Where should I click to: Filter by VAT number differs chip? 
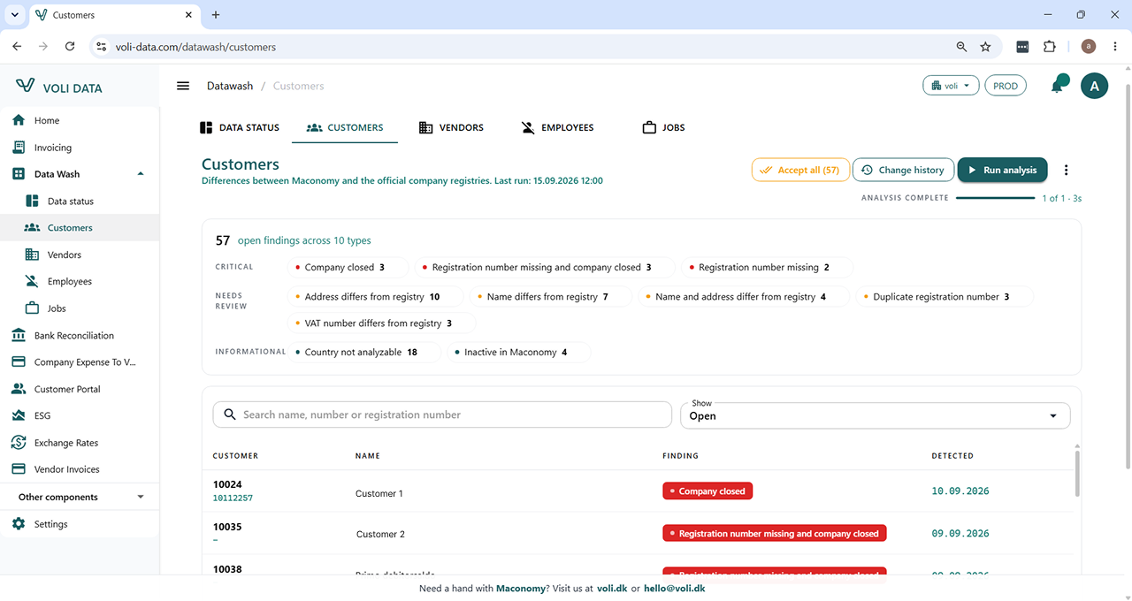382,323
